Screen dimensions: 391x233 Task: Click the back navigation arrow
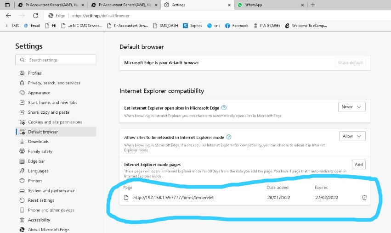[x=8, y=16]
